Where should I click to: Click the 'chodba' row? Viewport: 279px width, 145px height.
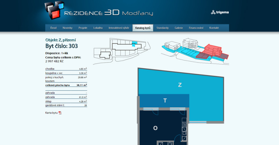pyautogui.click(x=66, y=69)
